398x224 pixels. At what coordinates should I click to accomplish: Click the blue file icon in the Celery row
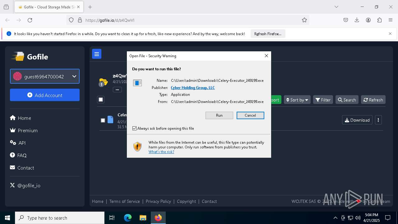point(110,120)
